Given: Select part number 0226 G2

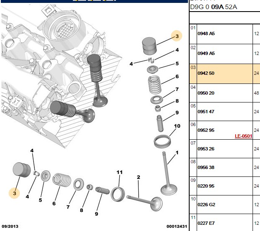Looking at the screenshot, I should [206, 205].
